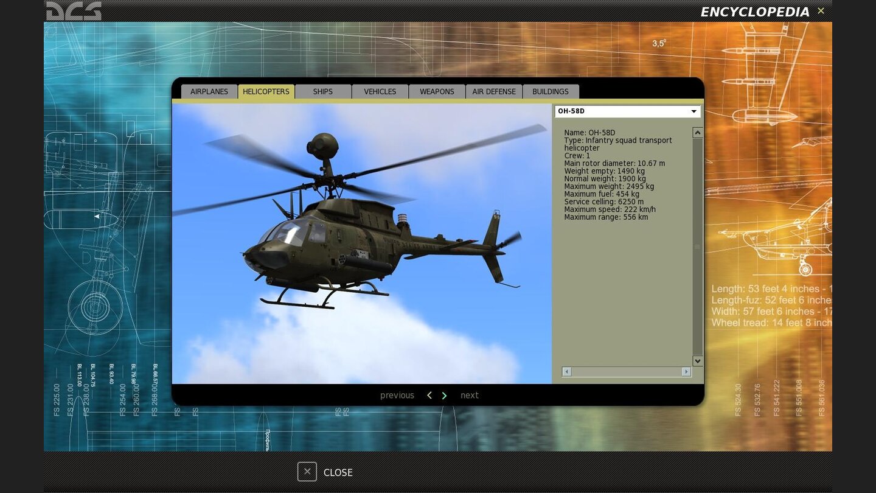
Task: Click 'Type: Infantry squad transport' text
Action: [618, 141]
